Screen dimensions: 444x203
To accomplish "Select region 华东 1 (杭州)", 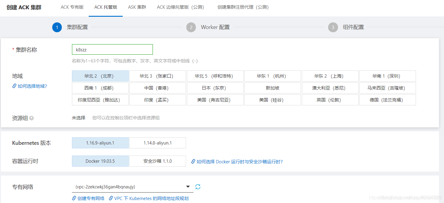I will point(273,76).
